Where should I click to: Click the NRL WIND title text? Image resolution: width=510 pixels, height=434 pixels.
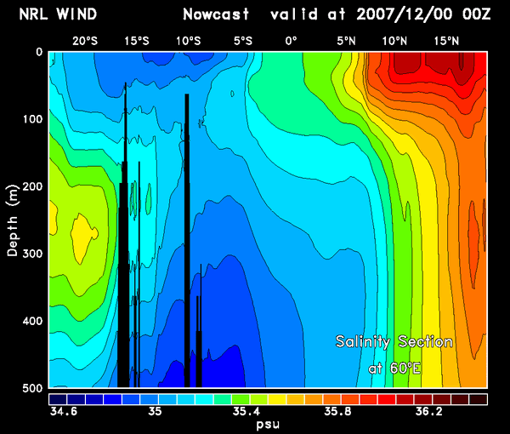point(58,14)
